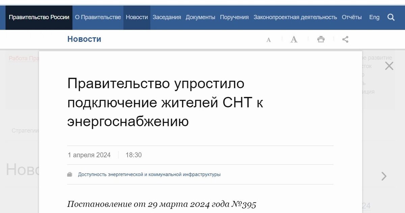Open the site search
This screenshot has width=405, height=213.
pyautogui.click(x=391, y=17)
